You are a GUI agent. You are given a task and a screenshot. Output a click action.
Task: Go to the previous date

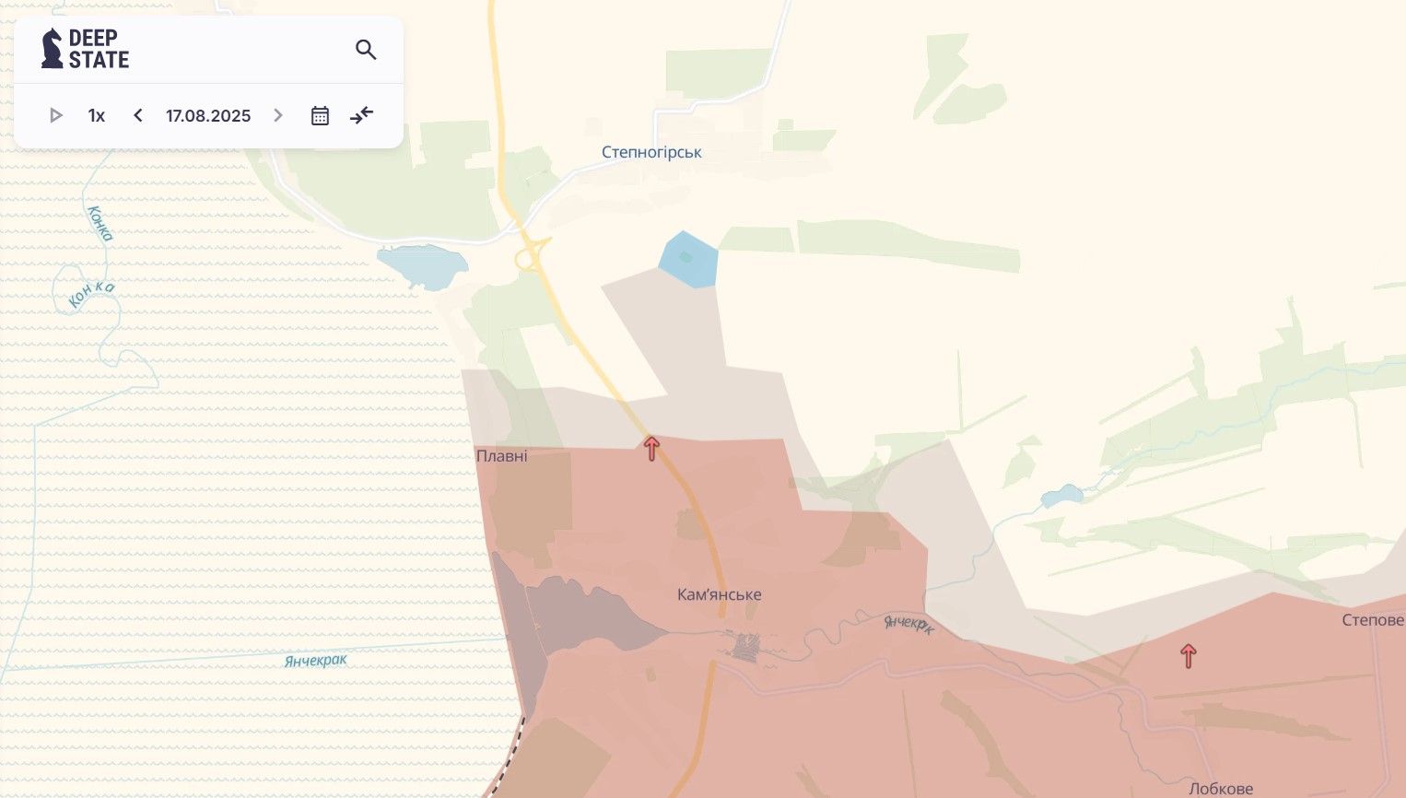(x=138, y=115)
